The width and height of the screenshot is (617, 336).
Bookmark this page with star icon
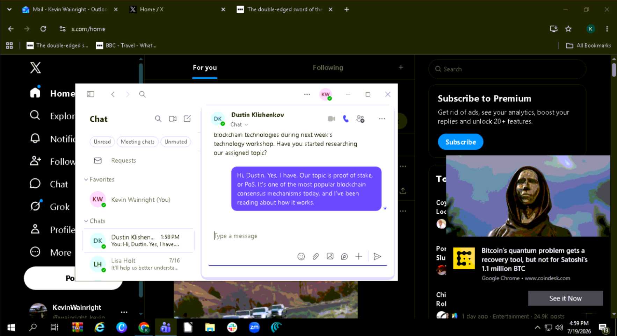(x=568, y=29)
